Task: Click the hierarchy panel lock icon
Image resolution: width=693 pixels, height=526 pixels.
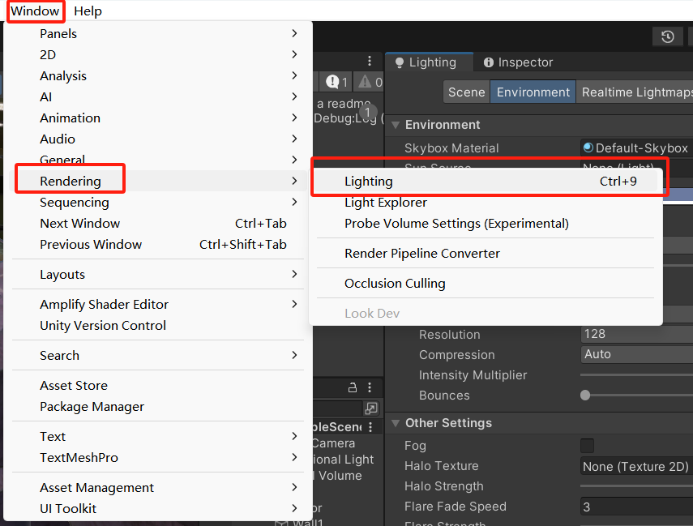Action: click(x=353, y=387)
